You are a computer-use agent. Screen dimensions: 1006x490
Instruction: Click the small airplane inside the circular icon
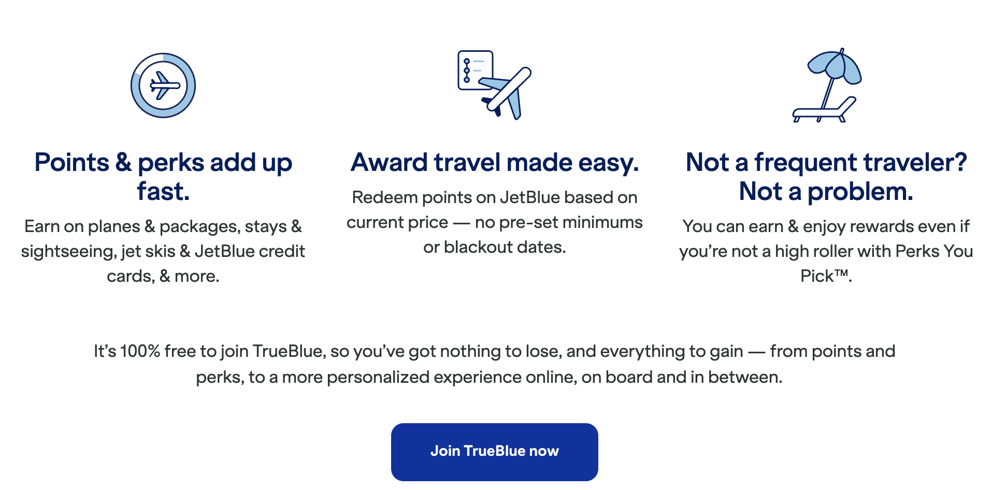pyautogui.click(x=164, y=85)
